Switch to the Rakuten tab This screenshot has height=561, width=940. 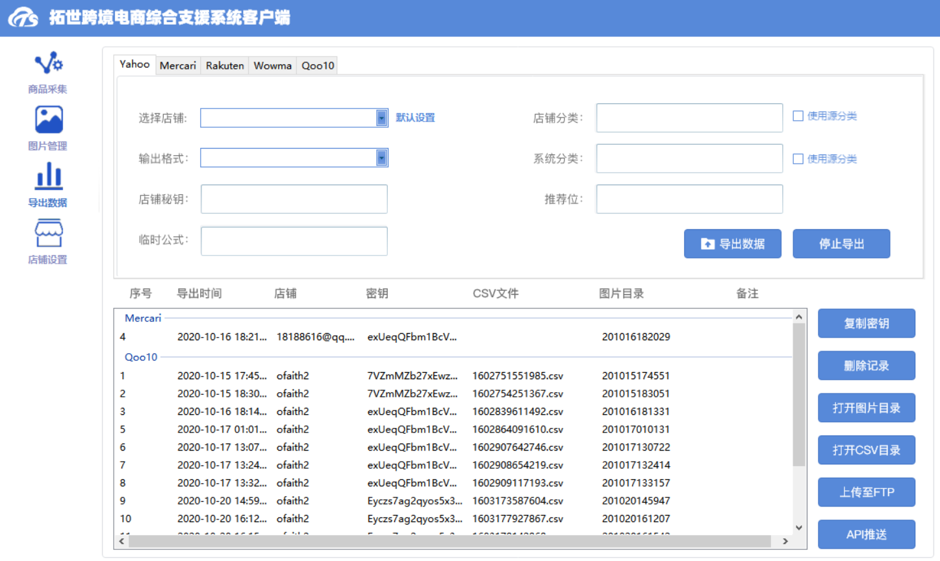tap(225, 66)
